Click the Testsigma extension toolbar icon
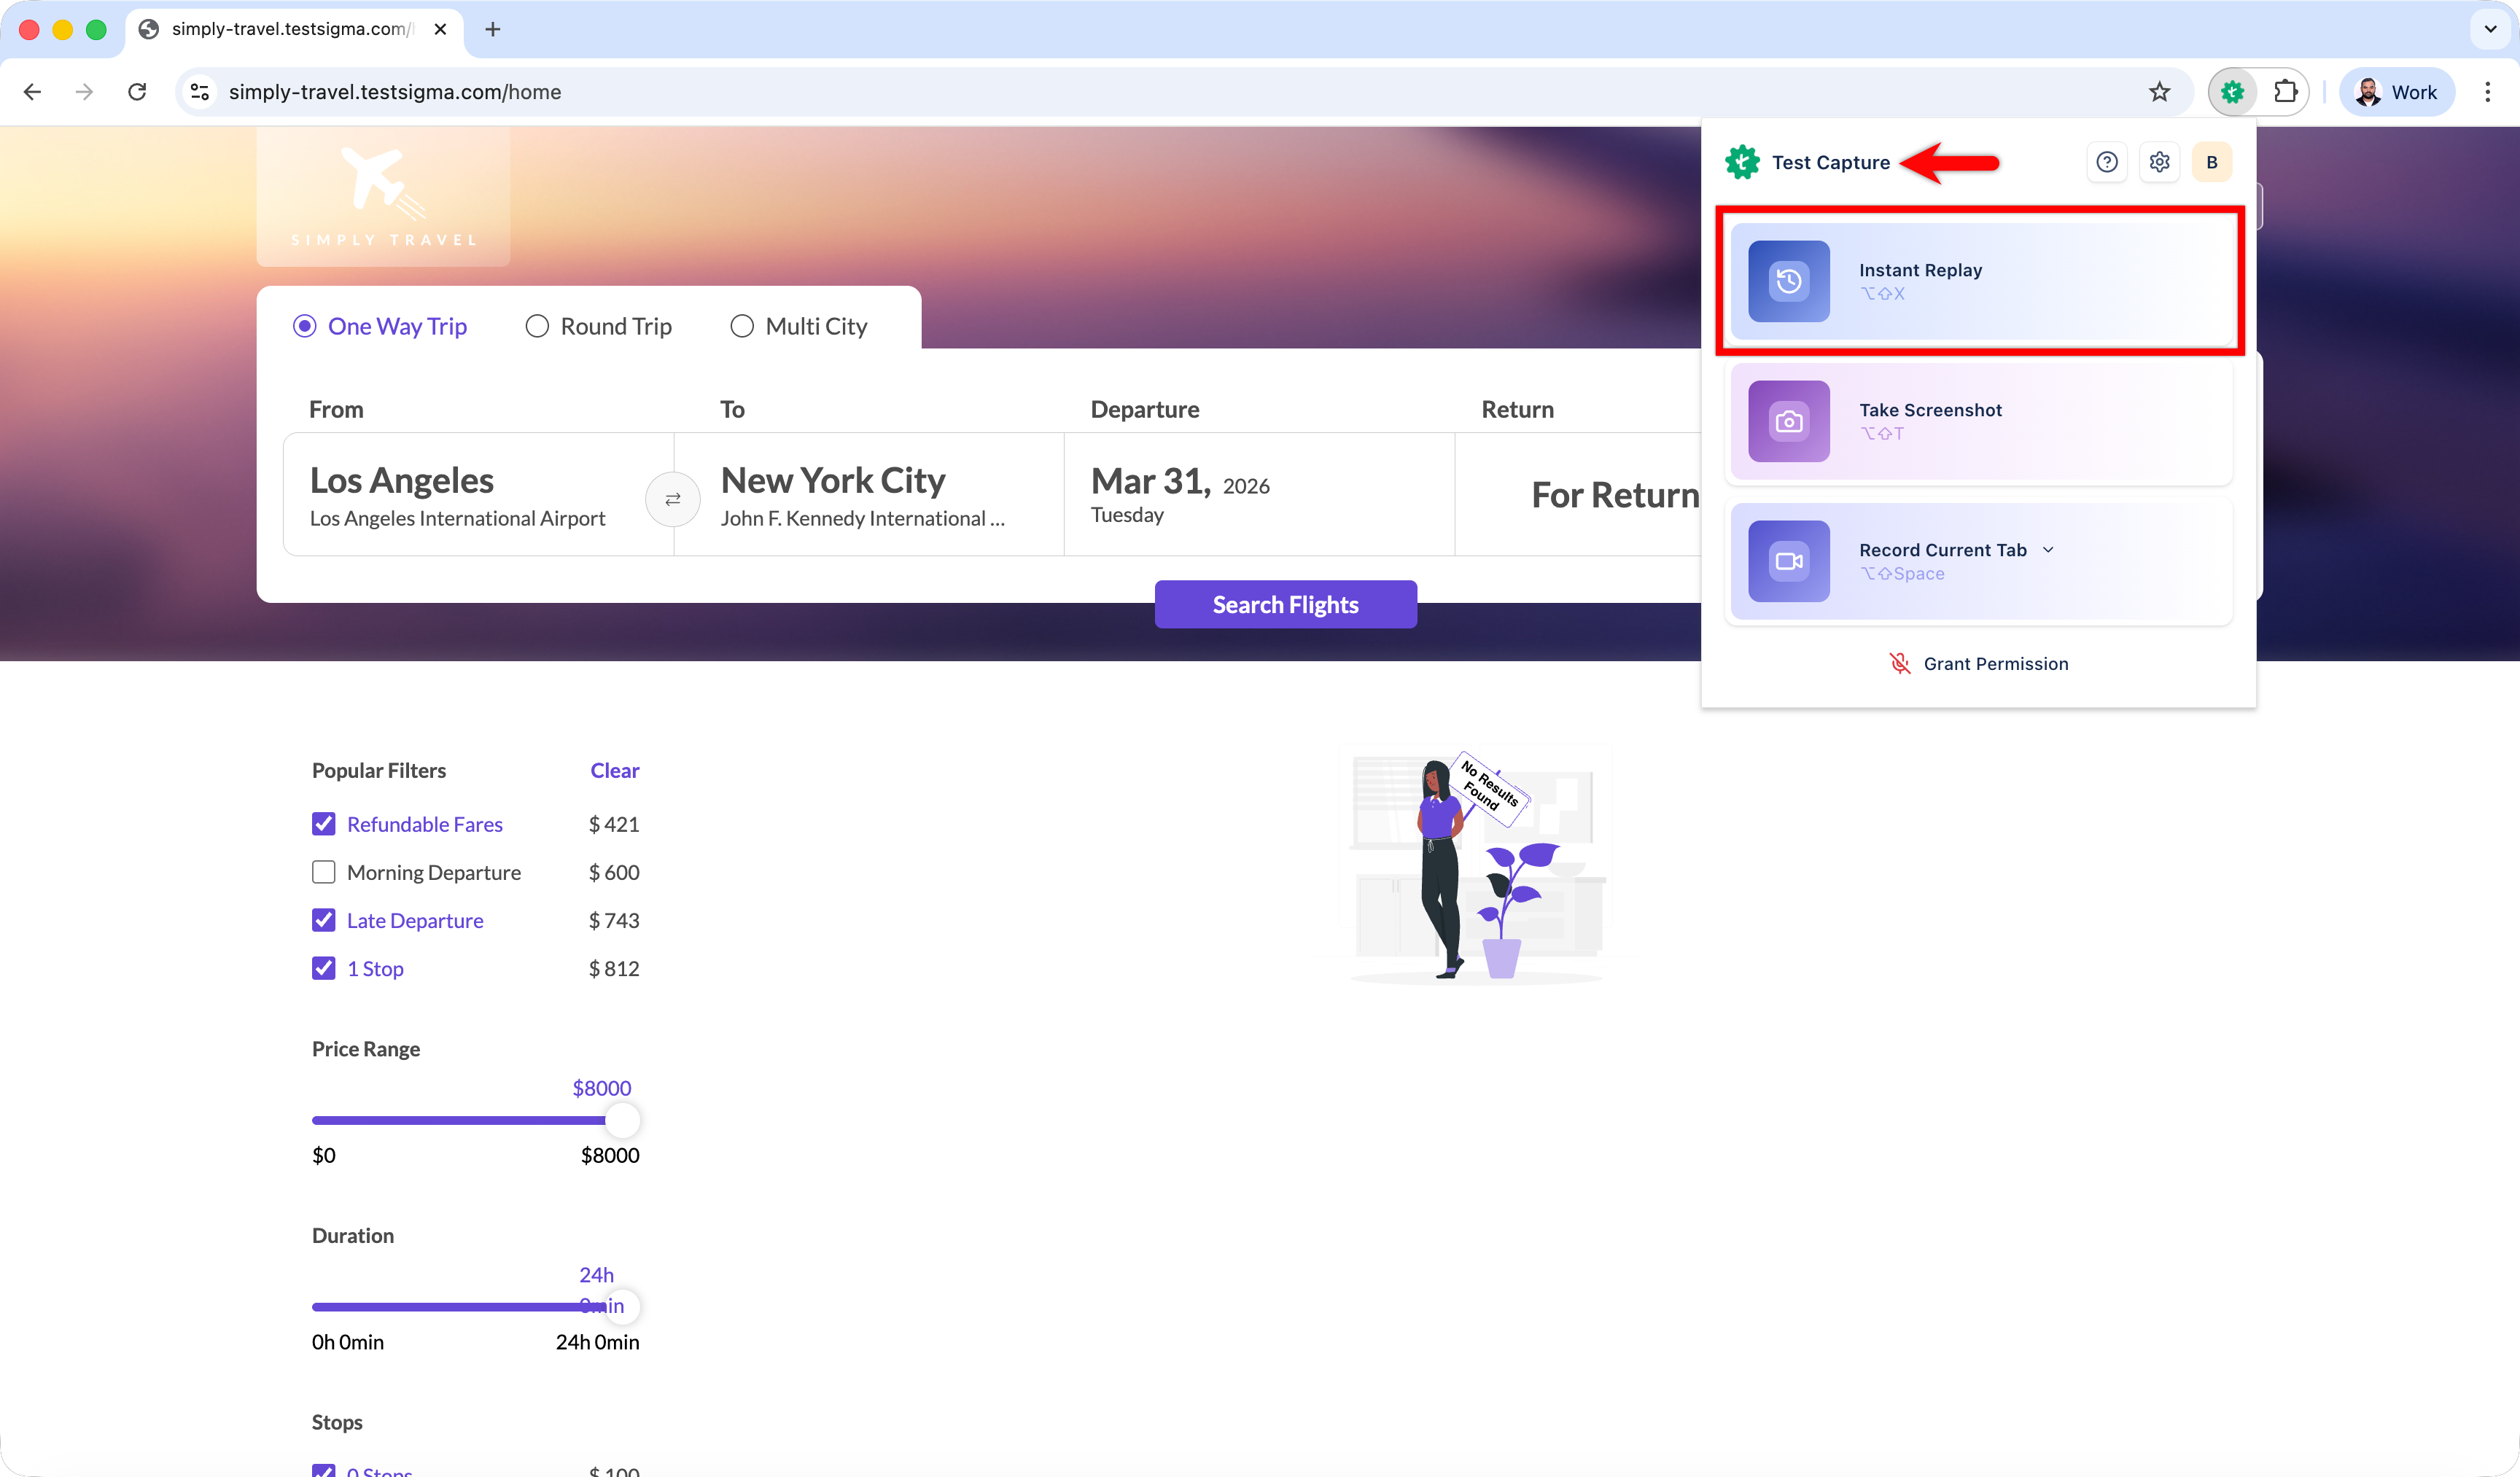The height and width of the screenshot is (1477, 2520). click(x=2232, y=92)
